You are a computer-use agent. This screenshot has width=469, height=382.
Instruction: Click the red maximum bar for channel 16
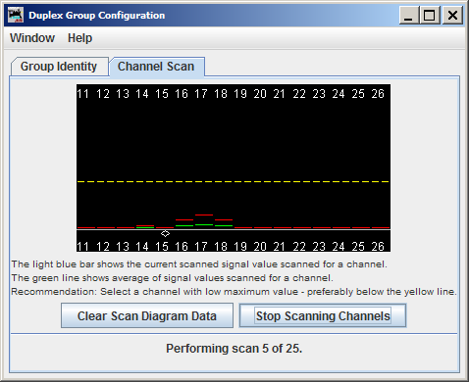pos(184,219)
